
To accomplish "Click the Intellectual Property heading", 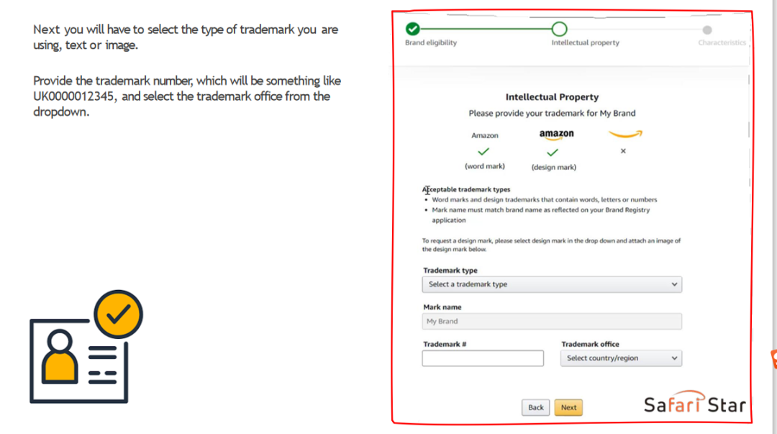I will [552, 97].
